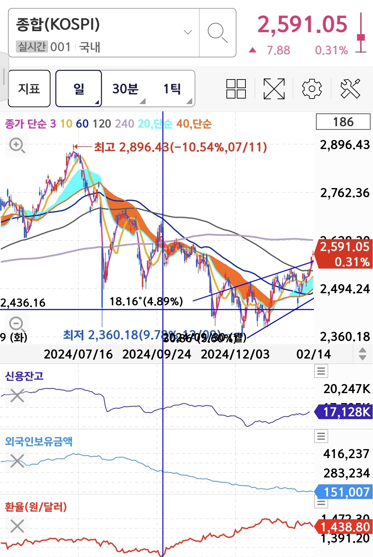The image size is (373, 557).
Task: Click the 종가 단순 moving average label
Action: [26, 123]
